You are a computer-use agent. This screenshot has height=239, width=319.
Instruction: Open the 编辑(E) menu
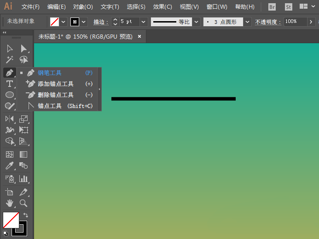pos(56,7)
